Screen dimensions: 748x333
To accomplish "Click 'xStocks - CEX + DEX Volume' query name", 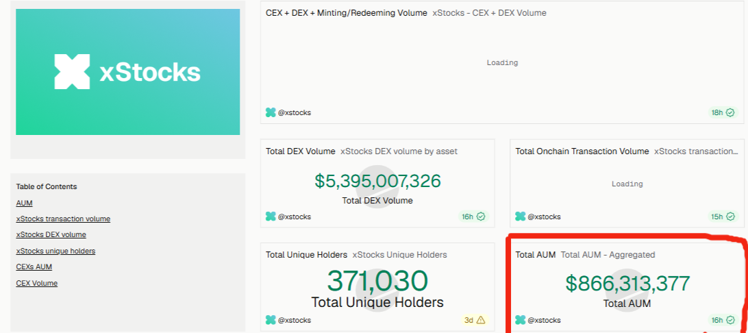I will pyautogui.click(x=490, y=13).
